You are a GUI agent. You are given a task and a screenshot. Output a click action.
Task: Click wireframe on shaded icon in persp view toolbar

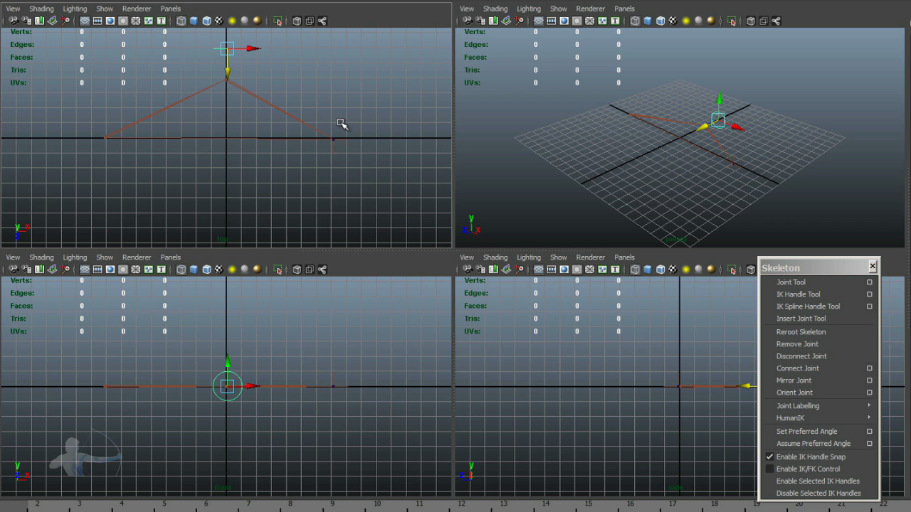point(660,21)
